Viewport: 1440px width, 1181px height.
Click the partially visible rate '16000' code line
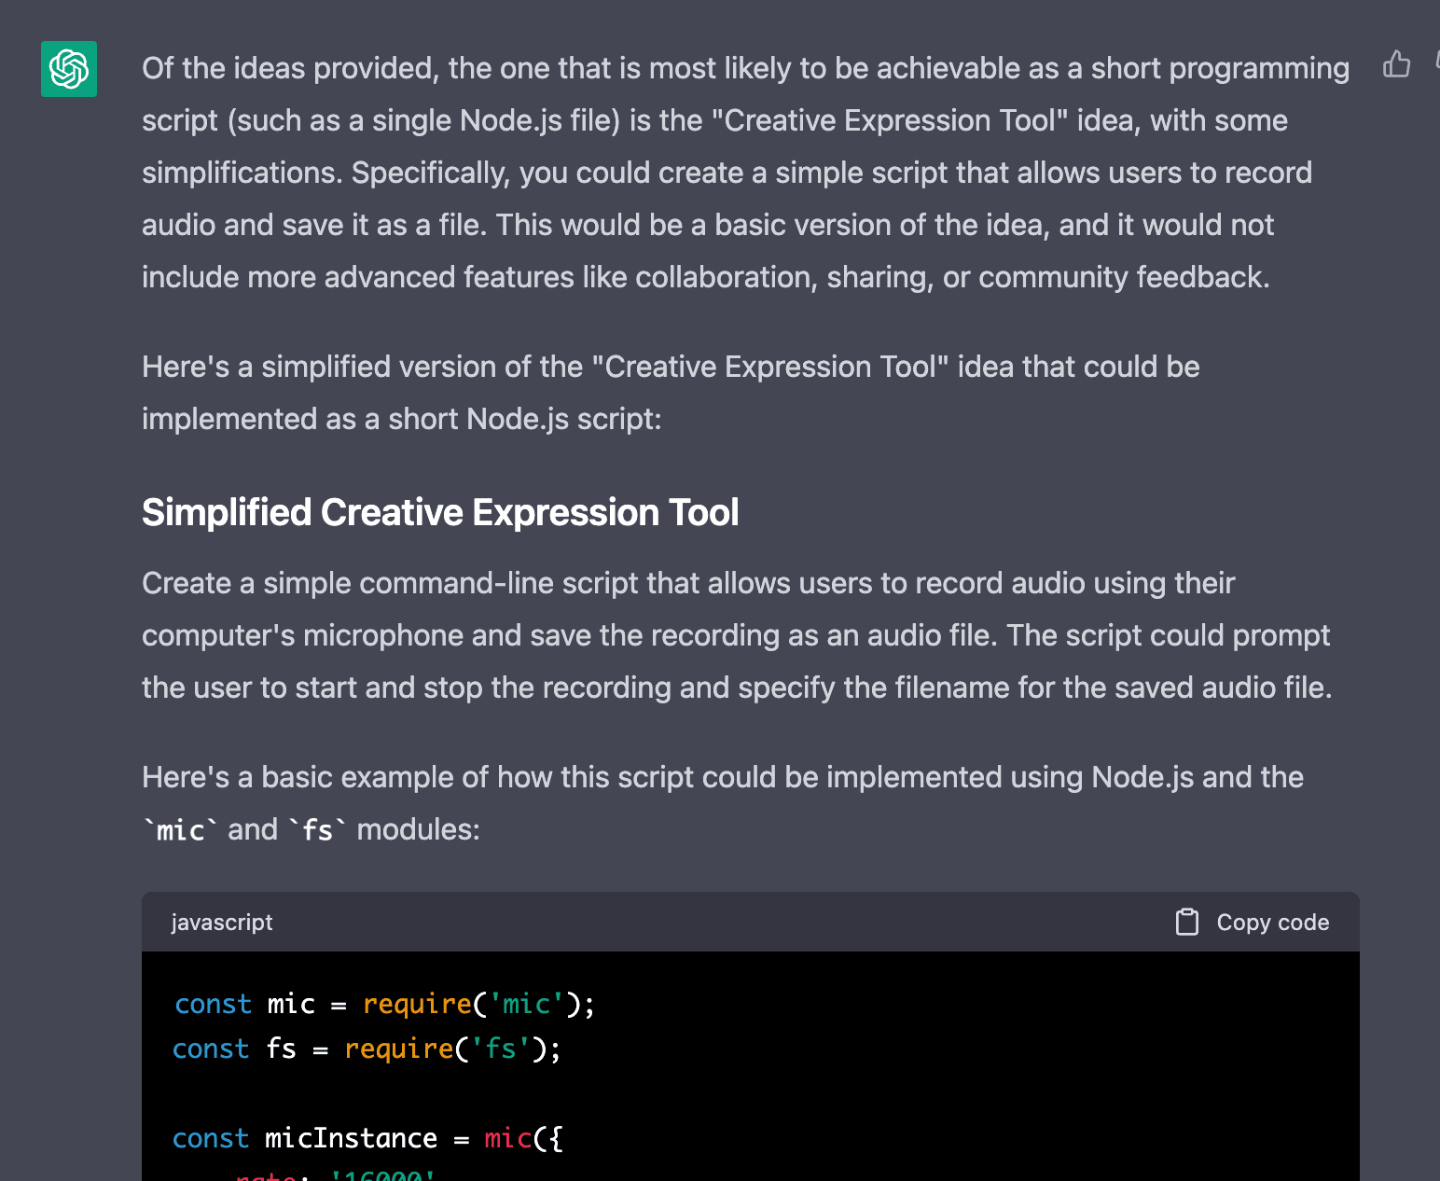click(336, 1174)
